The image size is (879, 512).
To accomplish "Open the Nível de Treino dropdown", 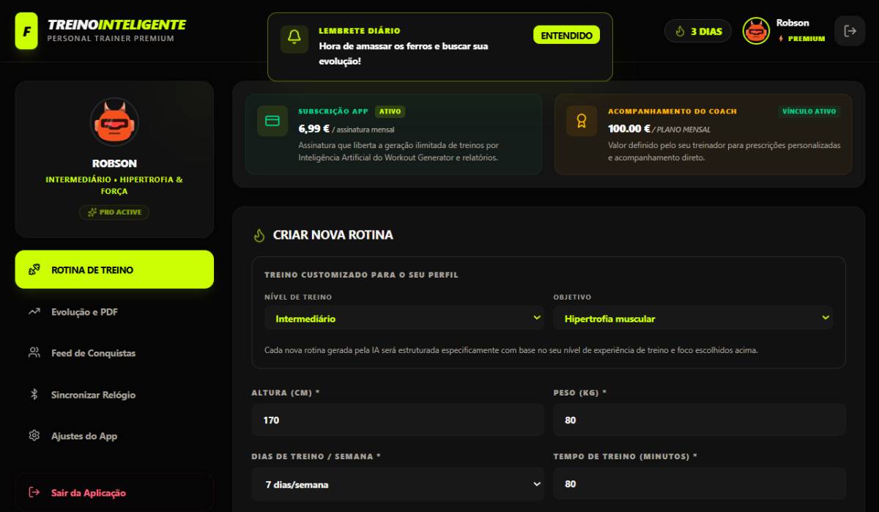I will 404,319.
